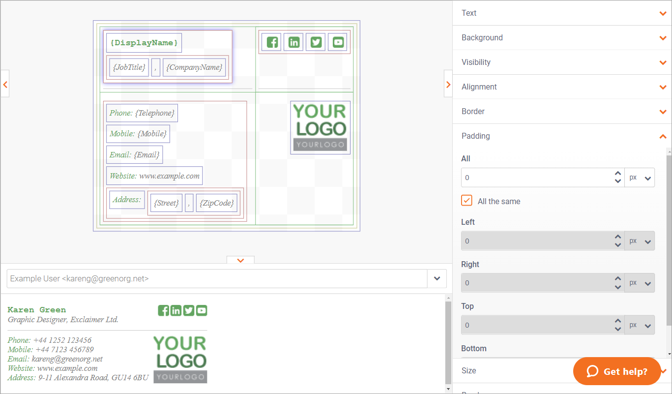The width and height of the screenshot is (672, 394).
Task: Collapse the preview pane with the down chevron
Action: 240,260
